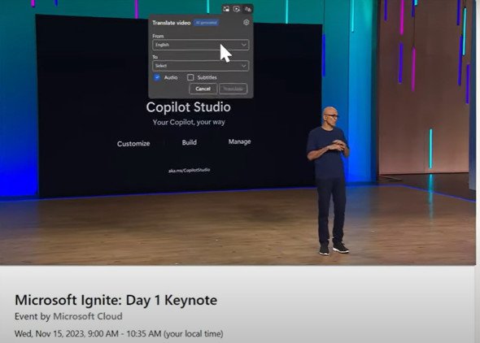Screen dimensions: 480x343
Task: Click the Copilot Studio heading in video
Action: pos(188,107)
